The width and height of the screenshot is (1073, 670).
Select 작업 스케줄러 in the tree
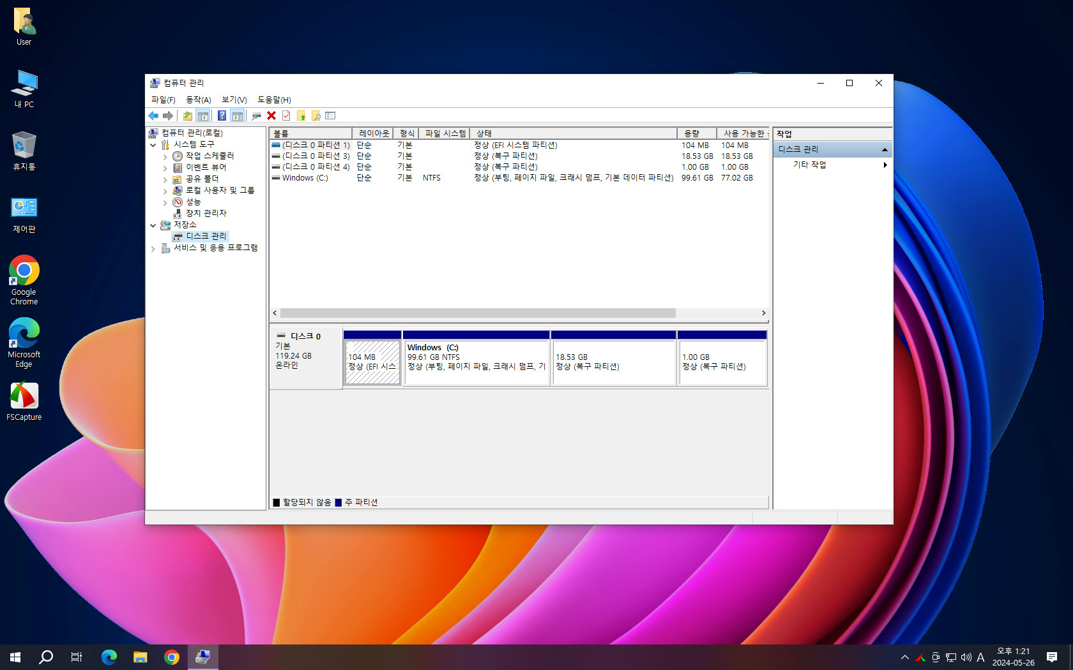(x=209, y=156)
